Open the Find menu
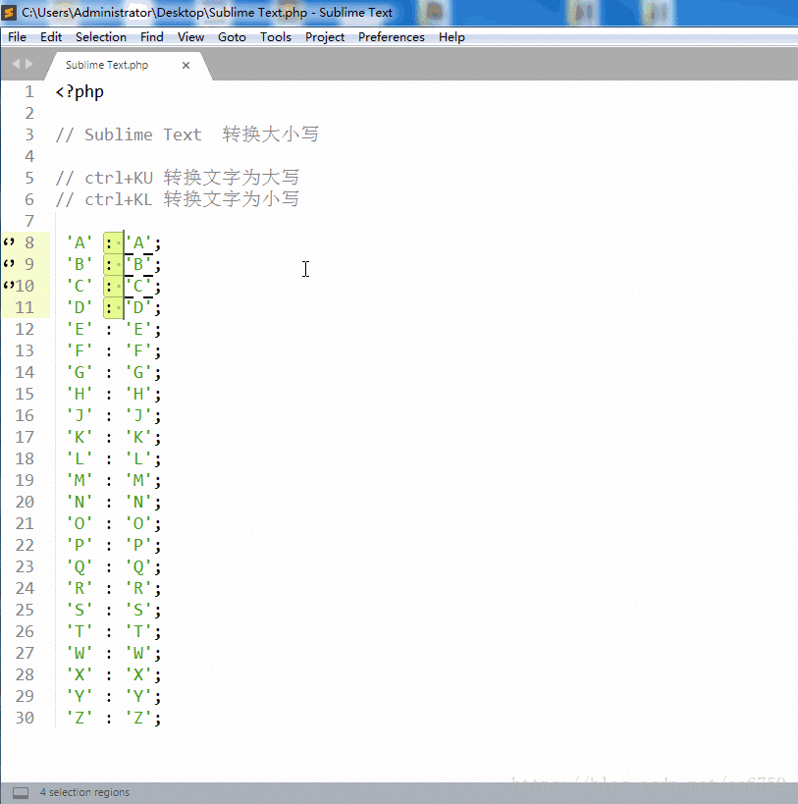The width and height of the screenshot is (798, 804). pyautogui.click(x=152, y=37)
